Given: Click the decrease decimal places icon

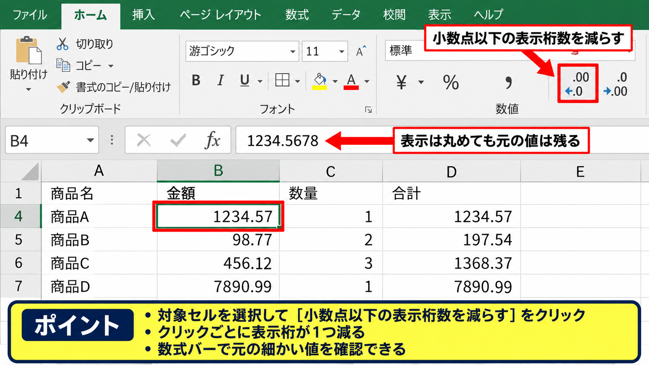Looking at the screenshot, I should (x=577, y=84).
